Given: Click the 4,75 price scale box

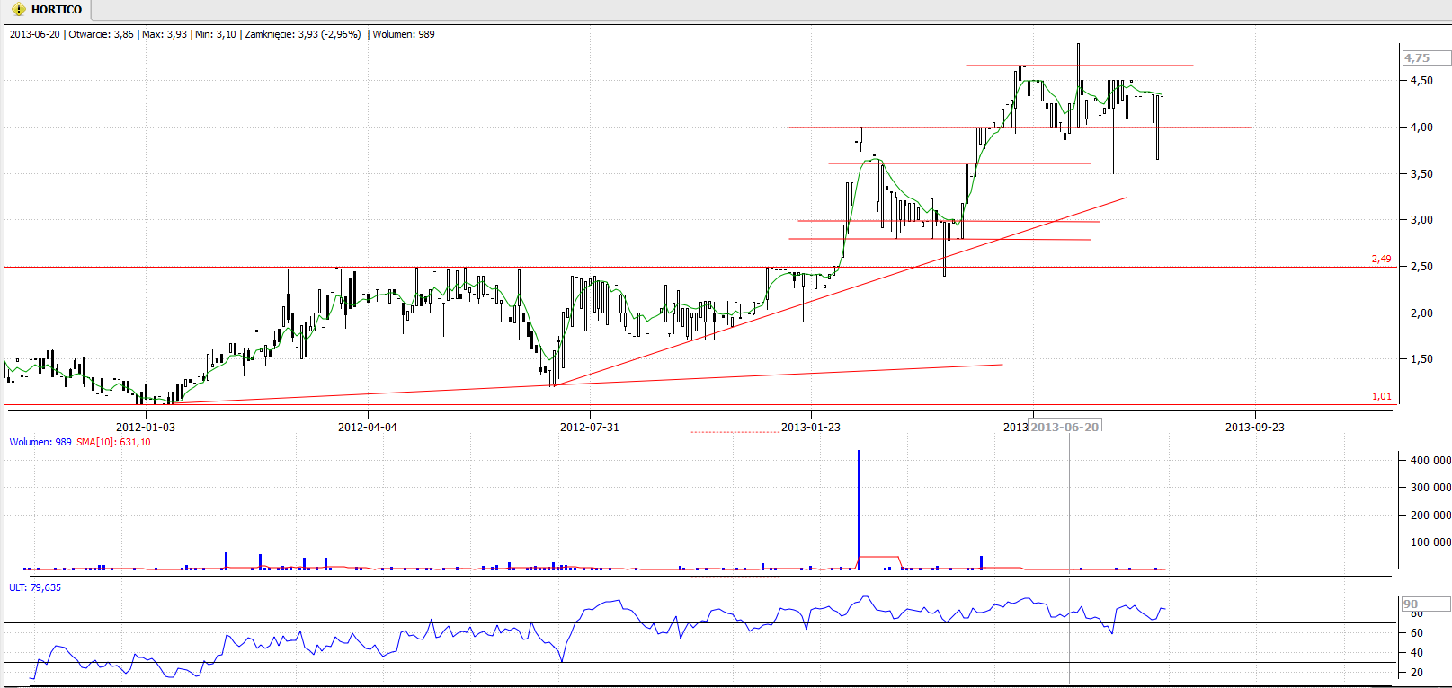Looking at the screenshot, I should [x=1425, y=58].
